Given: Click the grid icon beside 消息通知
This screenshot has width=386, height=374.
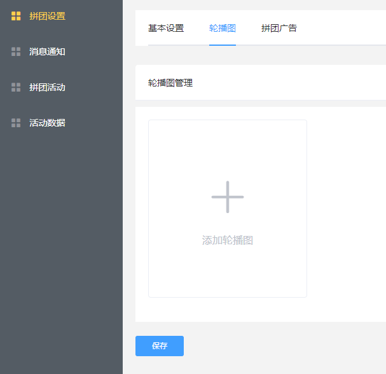Looking at the screenshot, I should (16, 52).
